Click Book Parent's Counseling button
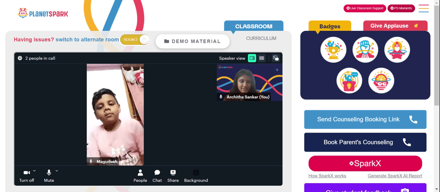The width and height of the screenshot is (440, 192). click(x=365, y=142)
